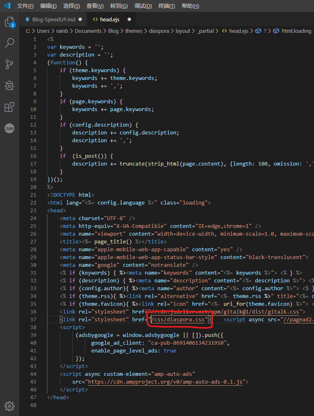Open the Search view icon
This screenshot has width=314, height=416.
pyautogui.click(x=9, y=43)
